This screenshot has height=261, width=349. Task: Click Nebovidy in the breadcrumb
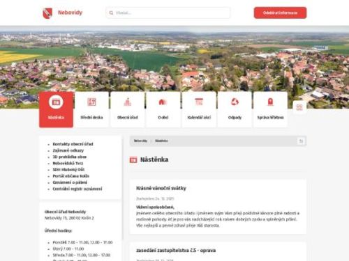tap(140, 141)
